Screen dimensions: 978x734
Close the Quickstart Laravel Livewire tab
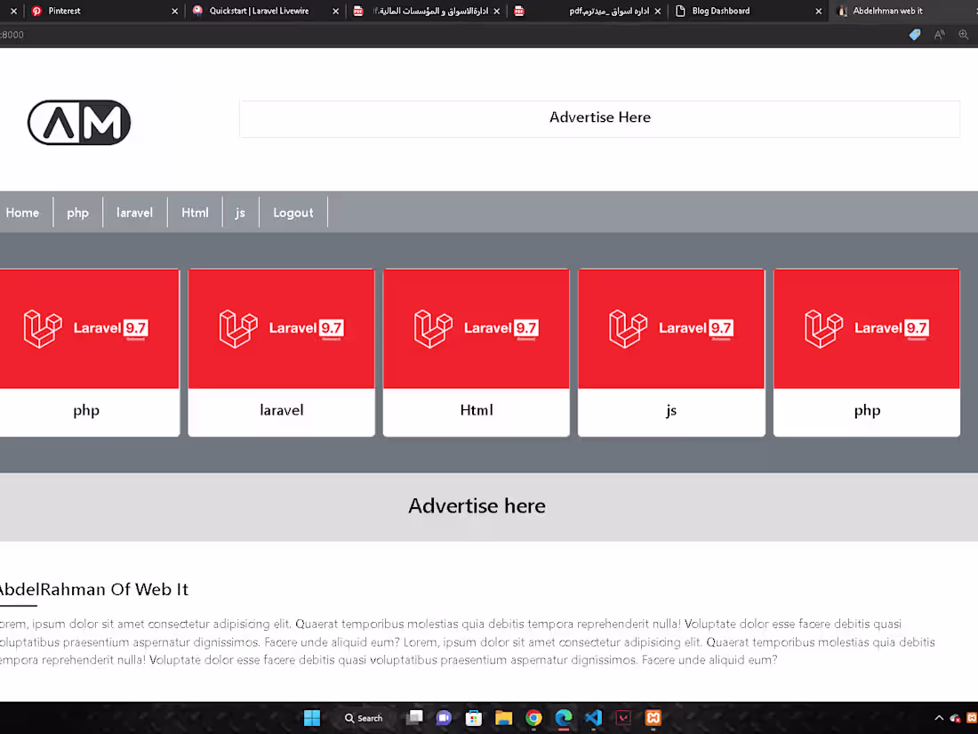(x=335, y=12)
